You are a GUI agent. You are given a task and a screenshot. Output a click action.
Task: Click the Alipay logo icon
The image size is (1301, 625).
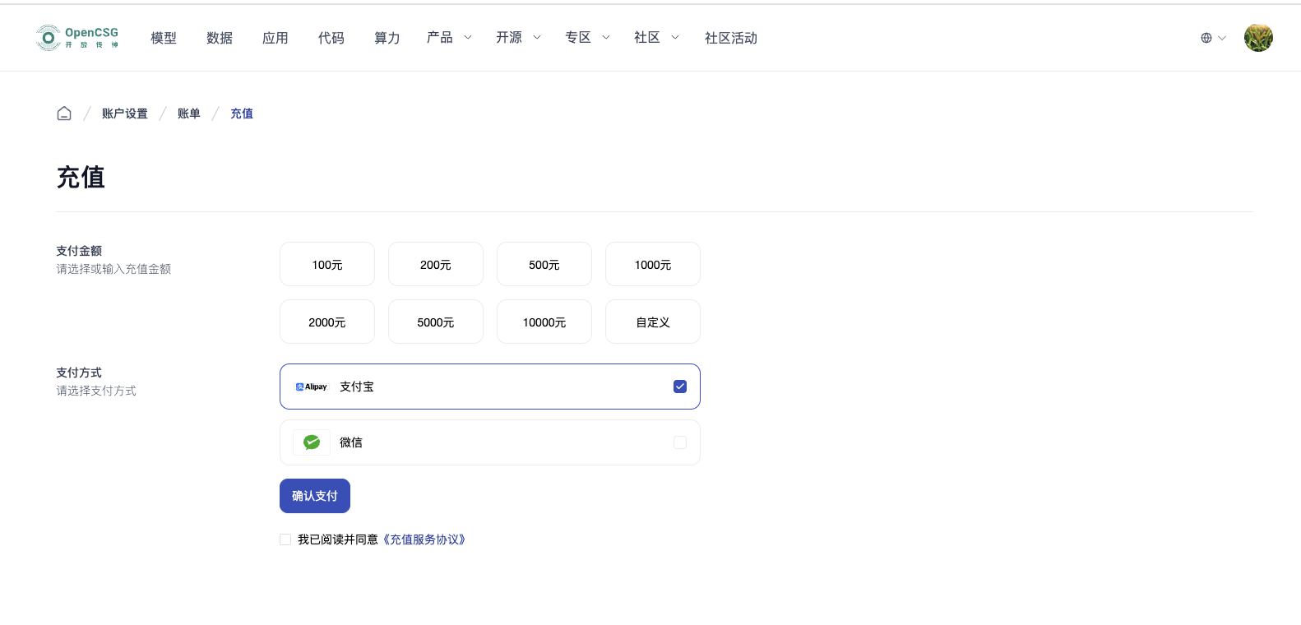click(312, 387)
